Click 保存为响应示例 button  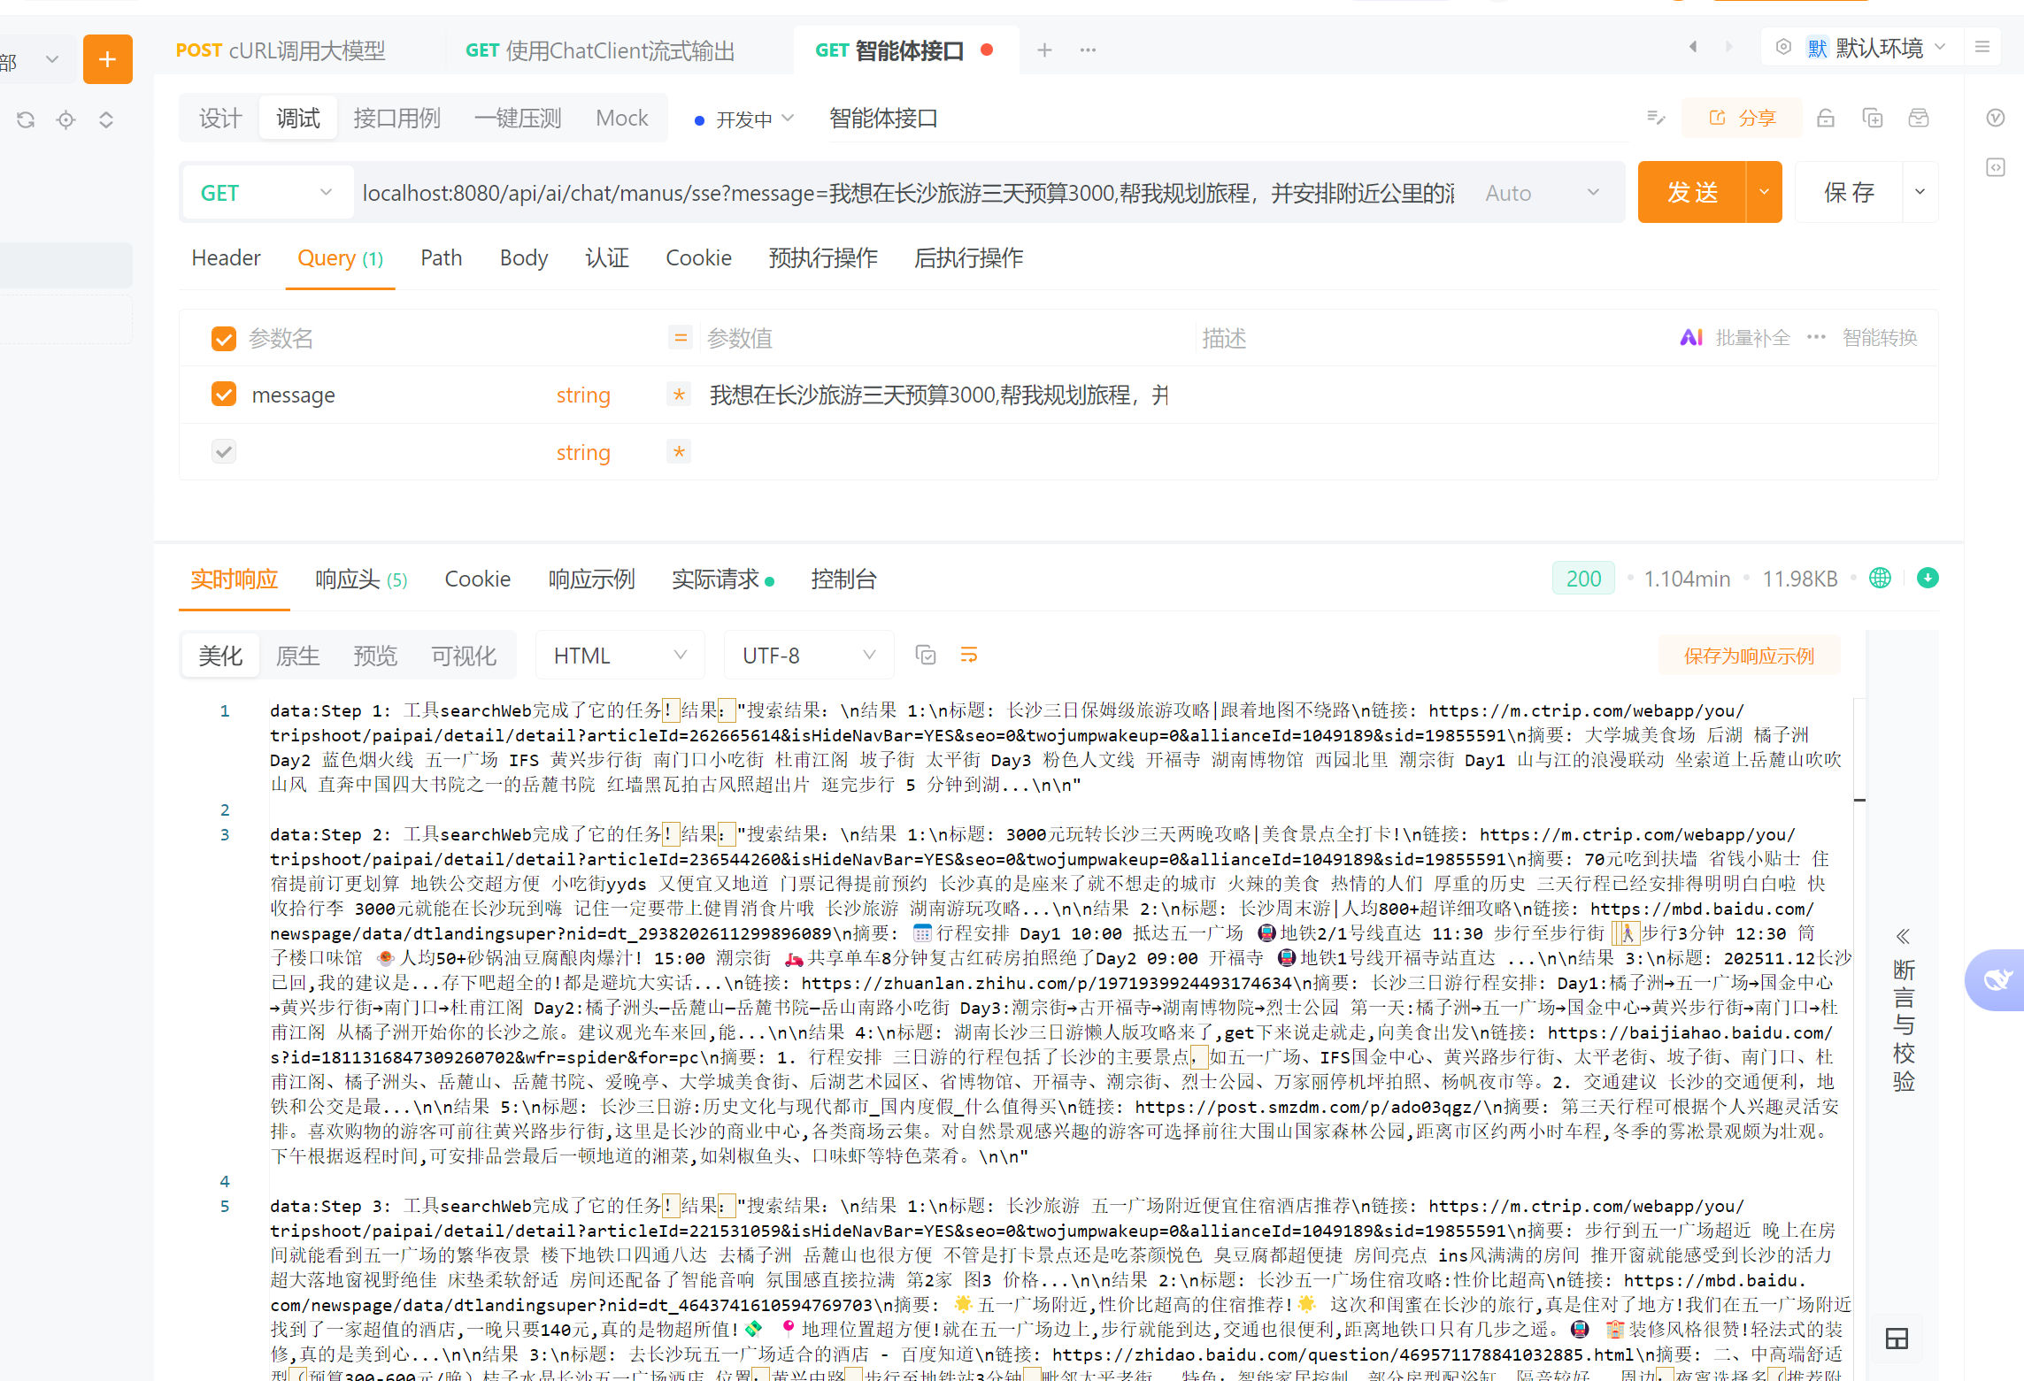click(x=1748, y=656)
